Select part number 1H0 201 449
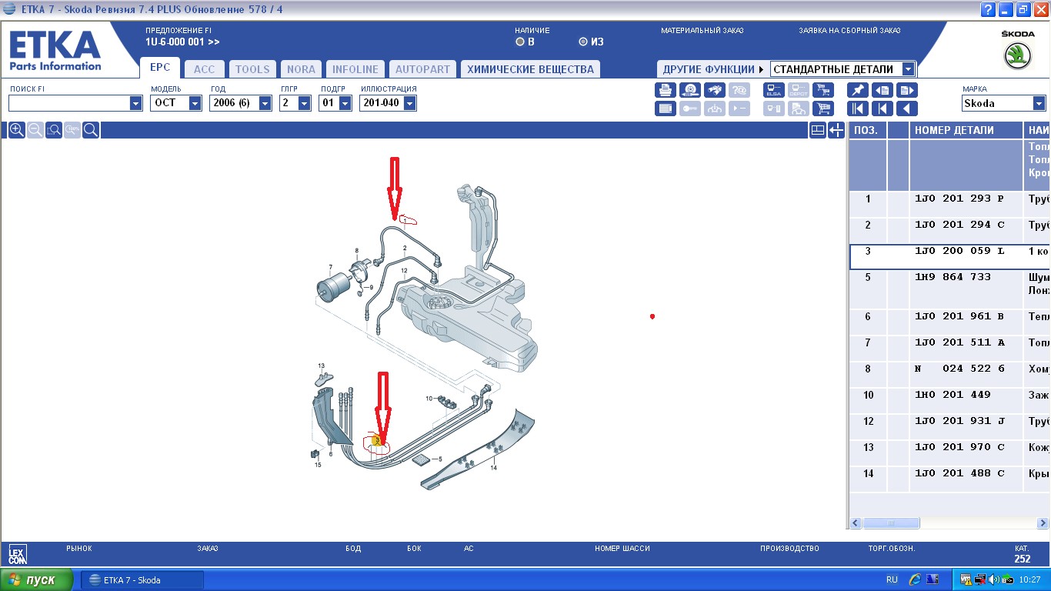 (x=953, y=395)
